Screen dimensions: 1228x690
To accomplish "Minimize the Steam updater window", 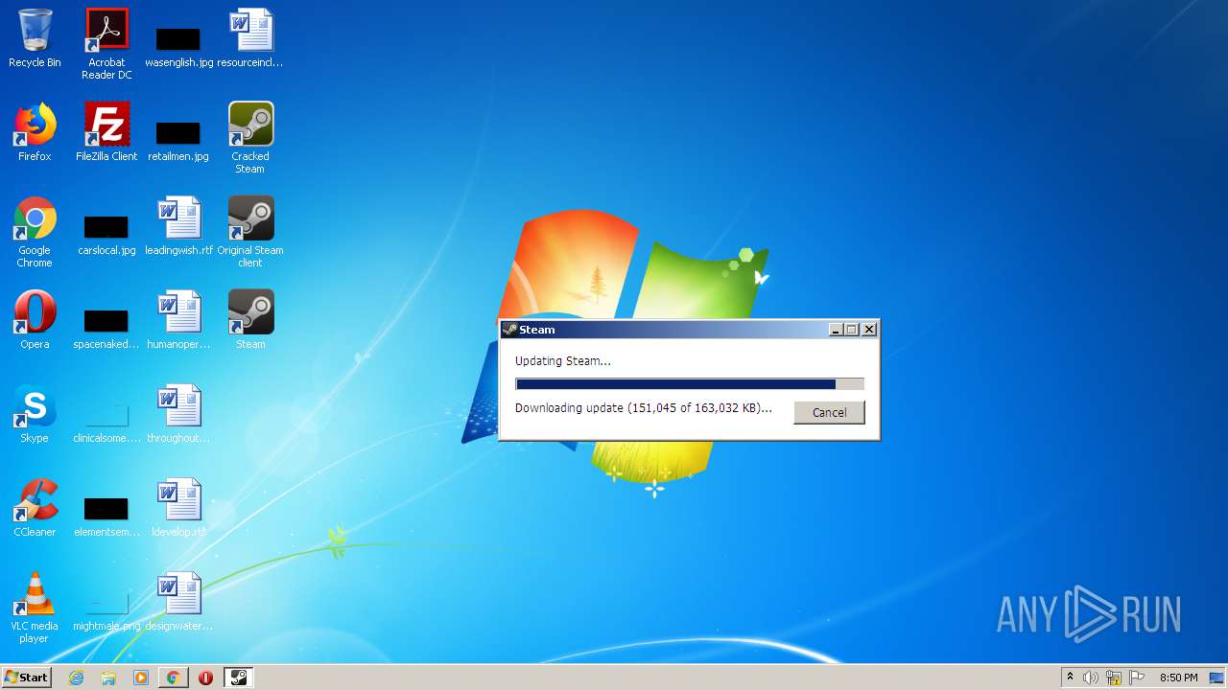I will (x=836, y=329).
